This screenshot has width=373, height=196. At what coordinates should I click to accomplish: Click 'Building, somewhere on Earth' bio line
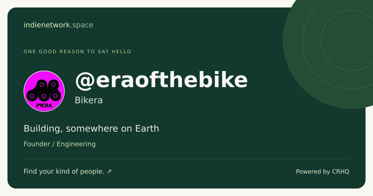[x=91, y=128]
